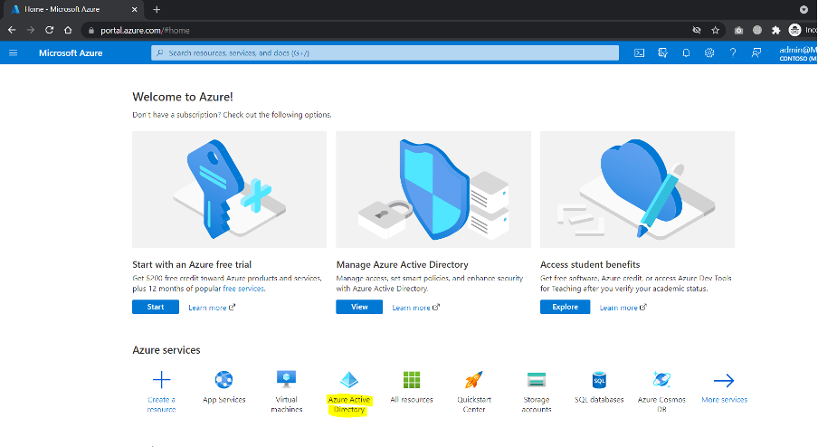Image resolution: width=818 pixels, height=447 pixels.
Task: Expand the browser tab search dropdown
Action: click(804, 9)
